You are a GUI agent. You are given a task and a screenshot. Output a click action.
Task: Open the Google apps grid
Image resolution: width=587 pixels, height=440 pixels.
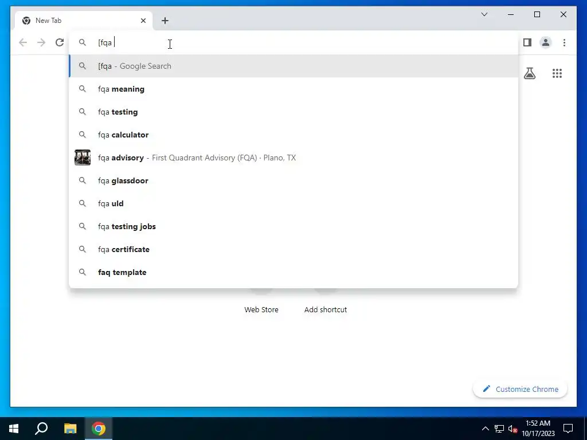557,73
